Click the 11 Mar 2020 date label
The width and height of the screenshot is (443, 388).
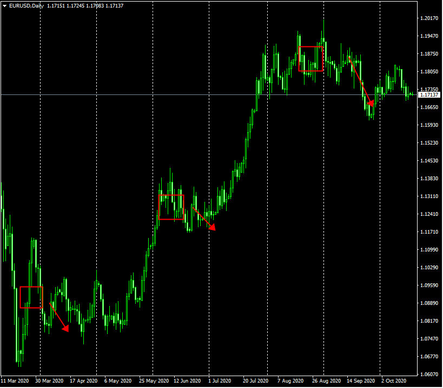coord(15,381)
